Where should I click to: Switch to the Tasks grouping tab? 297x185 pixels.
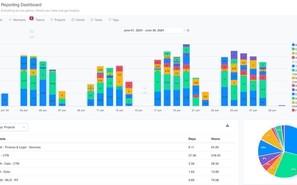pos(97,20)
